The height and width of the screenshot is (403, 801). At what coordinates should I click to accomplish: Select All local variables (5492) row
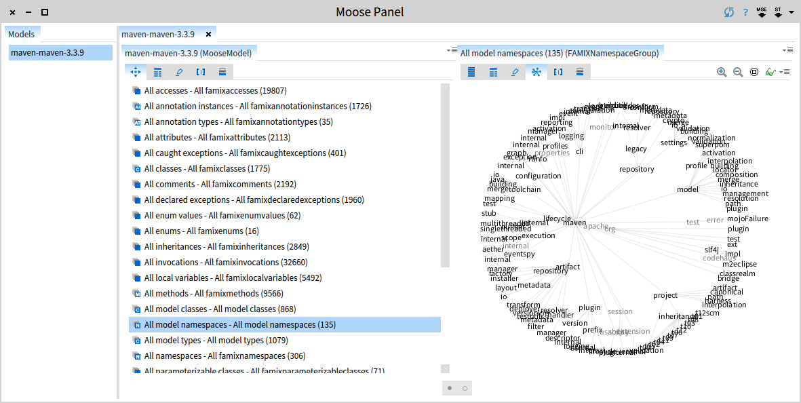pos(285,278)
